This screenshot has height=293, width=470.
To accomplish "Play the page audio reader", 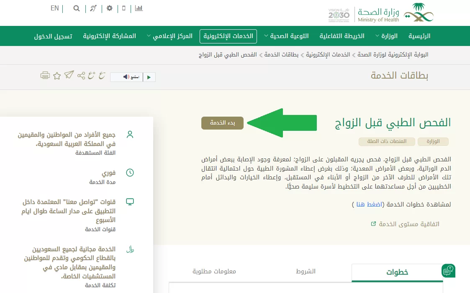I will (x=149, y=77).
